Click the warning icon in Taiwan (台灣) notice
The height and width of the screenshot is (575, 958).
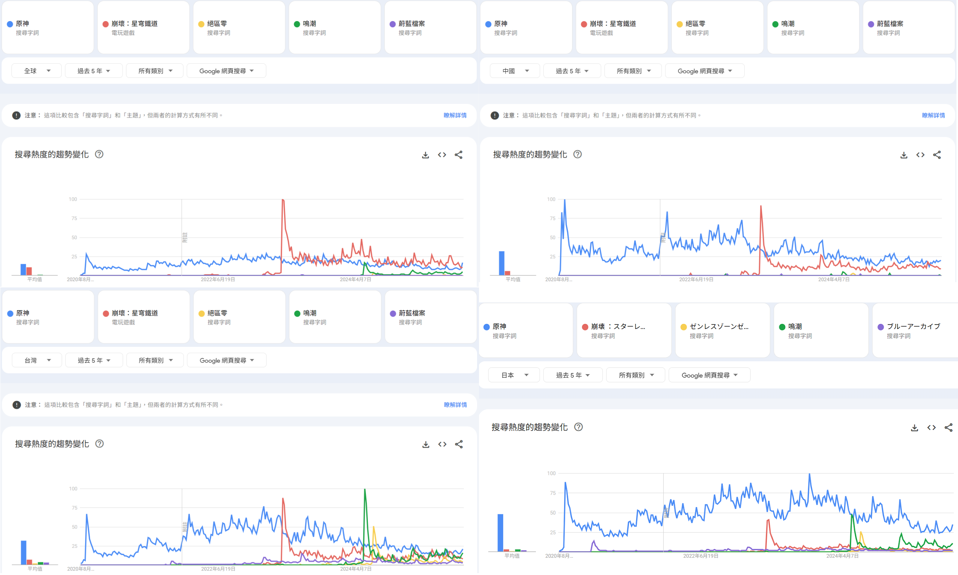16,405
